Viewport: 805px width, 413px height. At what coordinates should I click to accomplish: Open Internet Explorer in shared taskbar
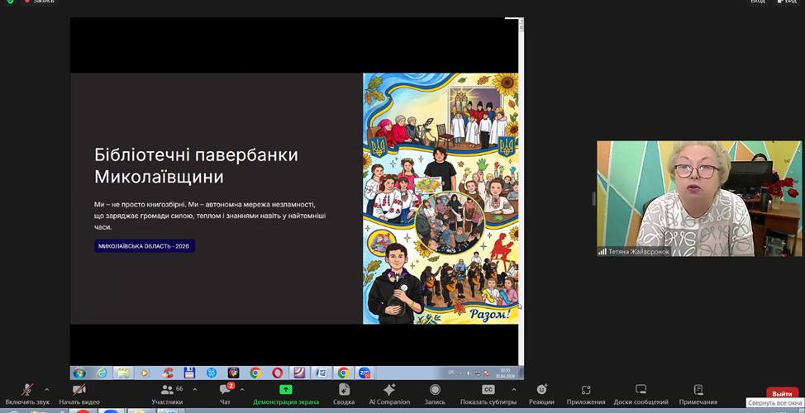[x=102, y=373]
